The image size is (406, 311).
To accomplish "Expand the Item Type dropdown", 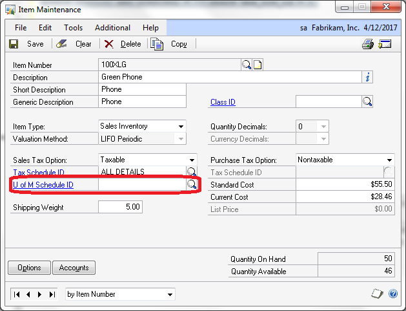I will [181, 126].
